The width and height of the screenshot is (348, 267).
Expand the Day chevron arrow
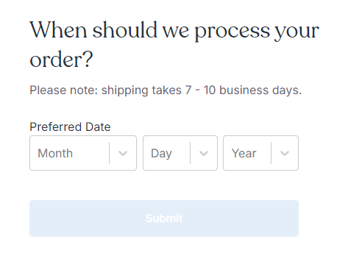coord(204,153)
